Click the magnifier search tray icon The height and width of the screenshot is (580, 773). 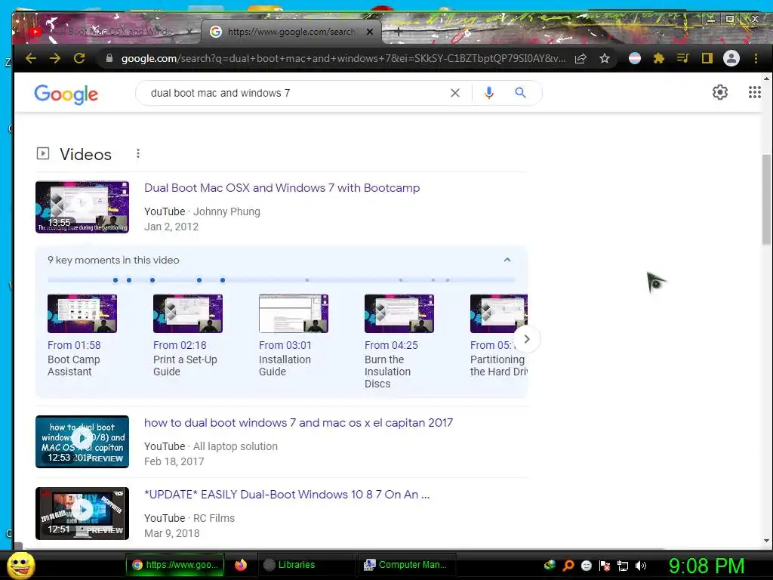point(568,566)
